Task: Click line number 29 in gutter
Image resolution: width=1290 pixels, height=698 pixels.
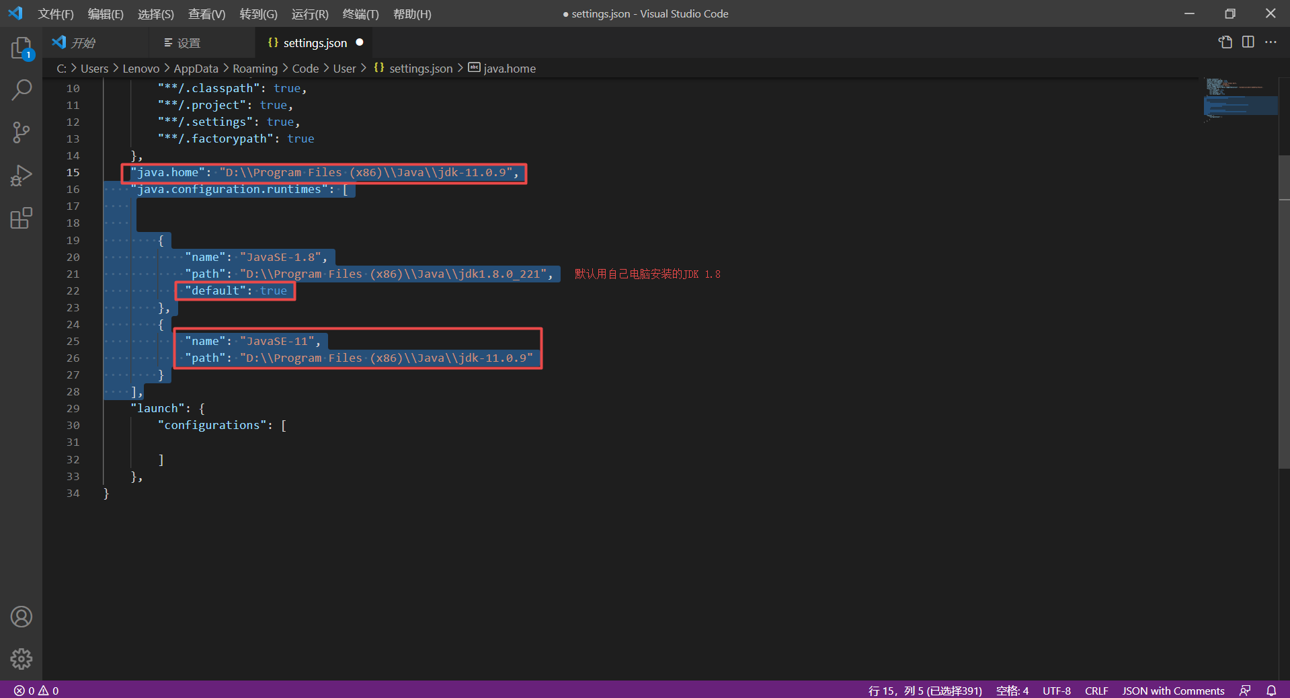Action: coord(73,409)
